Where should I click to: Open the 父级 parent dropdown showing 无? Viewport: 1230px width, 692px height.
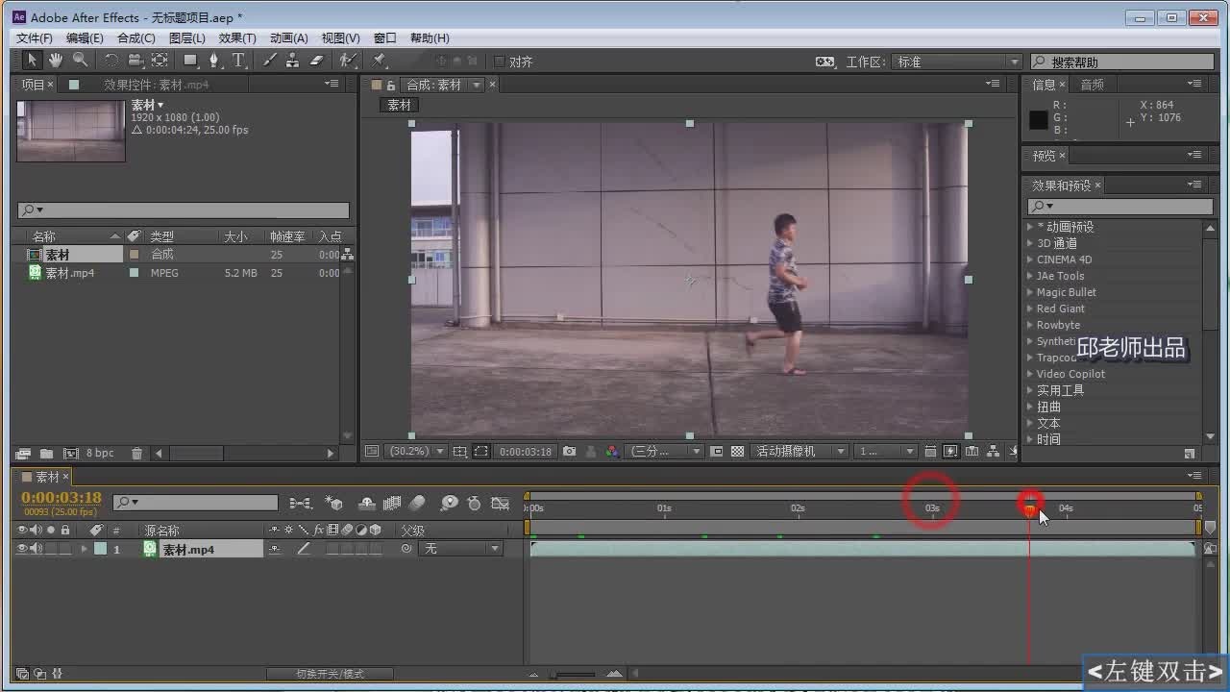(461, 549)
